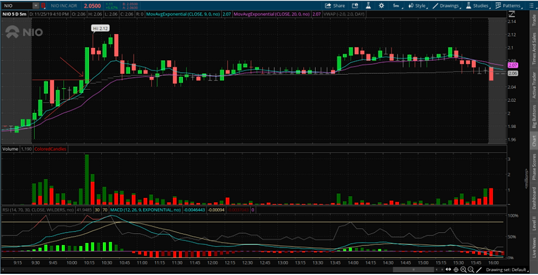This screenshot has height=275, width=538.
Task: Click the RSI value 41.9485
Action: coord(85,210)
